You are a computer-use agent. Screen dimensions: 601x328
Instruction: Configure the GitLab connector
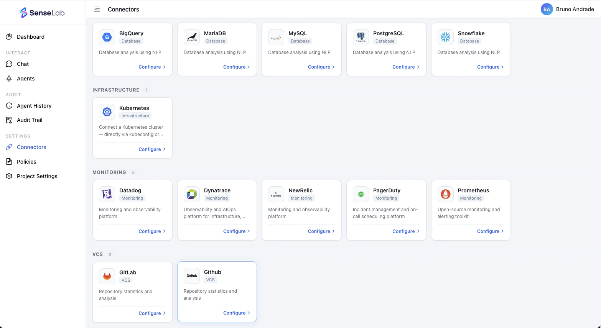point(152,313)
